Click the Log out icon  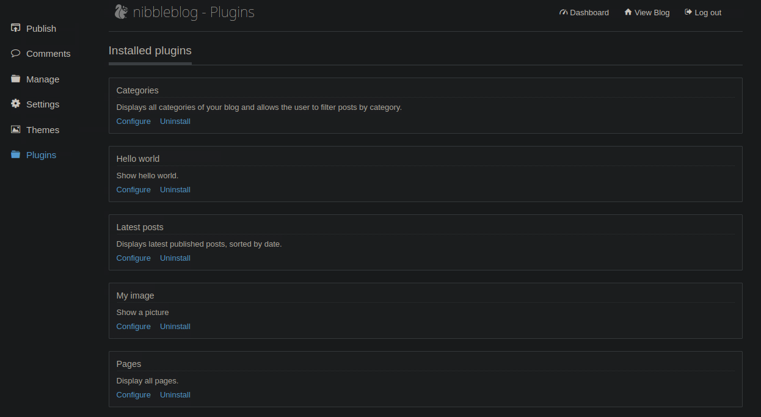click(x=688, y=12)
